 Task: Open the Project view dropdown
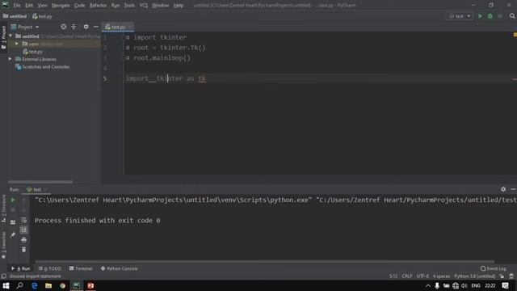click(x=25, y=27)
